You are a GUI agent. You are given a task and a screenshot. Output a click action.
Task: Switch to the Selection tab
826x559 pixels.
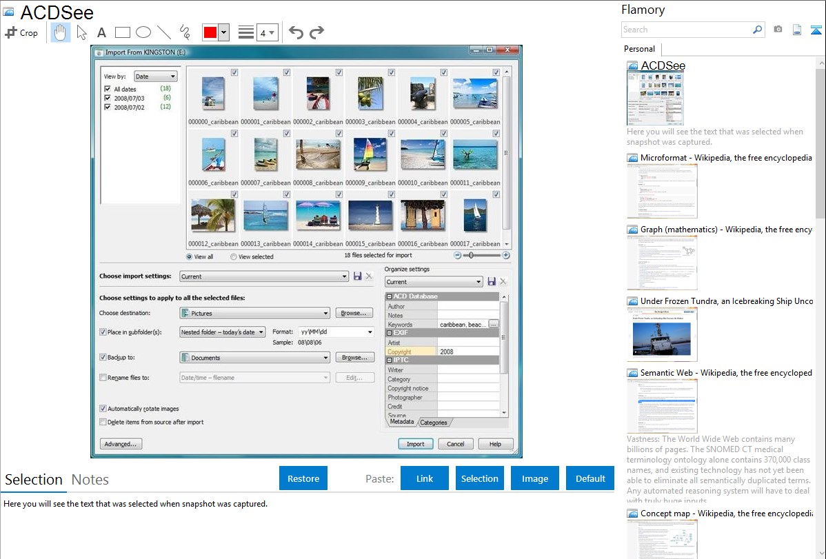click(34, 480)
